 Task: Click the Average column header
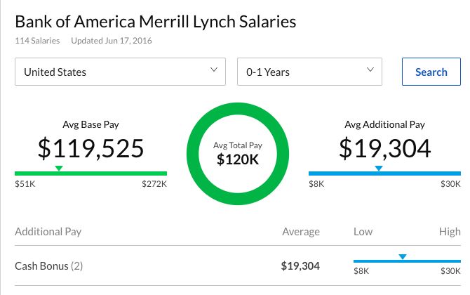click(301, 232)
